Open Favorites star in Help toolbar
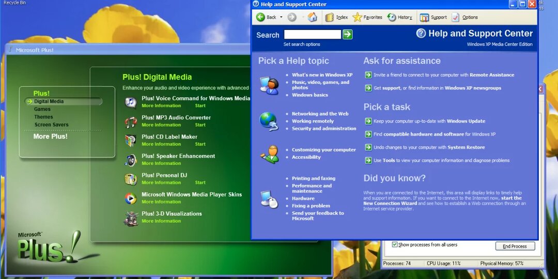The width and height of the screenshot is (558, 279). tap(358, 17)
